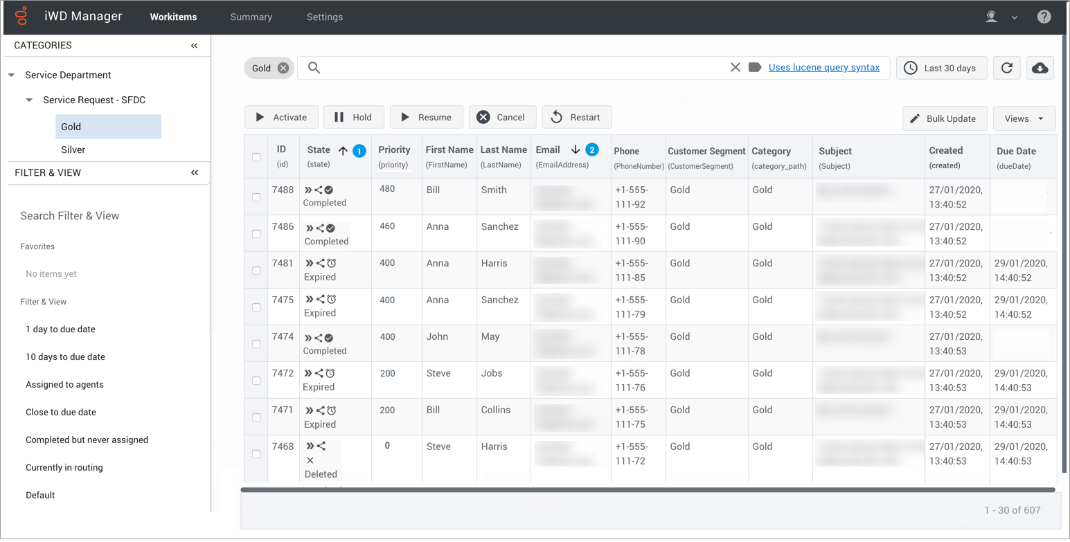The image size is (1070, 542).
Task: Click the refresh icon next to Last 30 days
Action: 1007,68
